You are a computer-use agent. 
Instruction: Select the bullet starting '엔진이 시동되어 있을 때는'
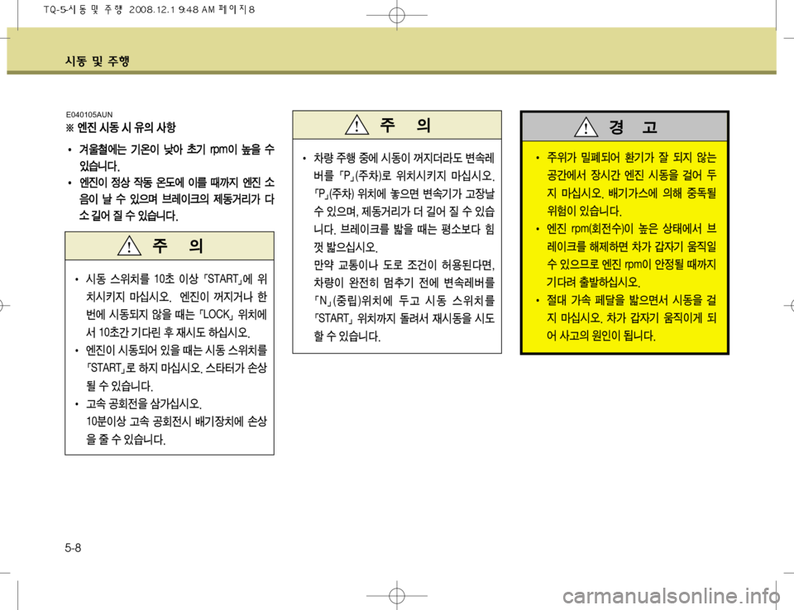(170, 368)
